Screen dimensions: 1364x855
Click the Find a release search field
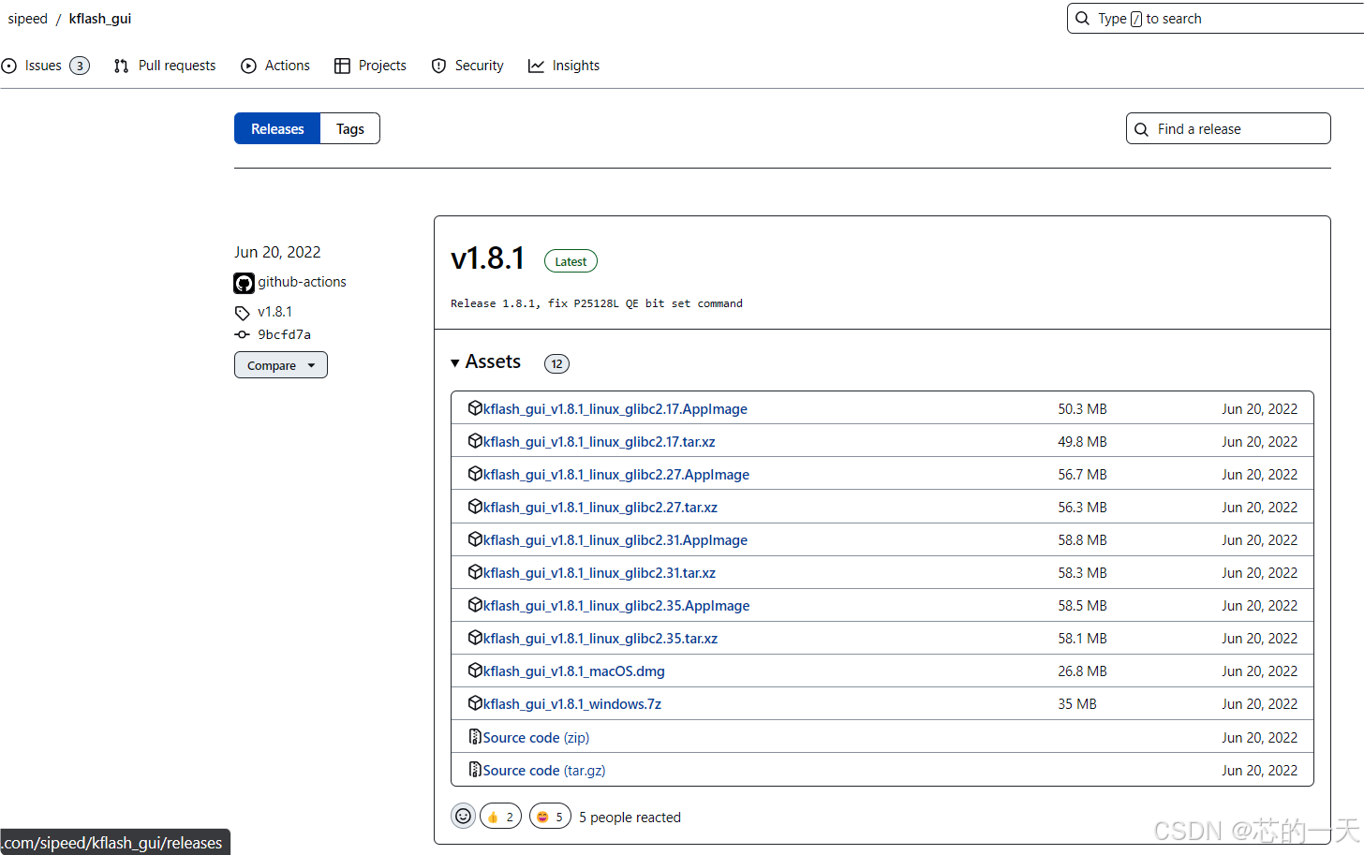[x=1228, y=128]
